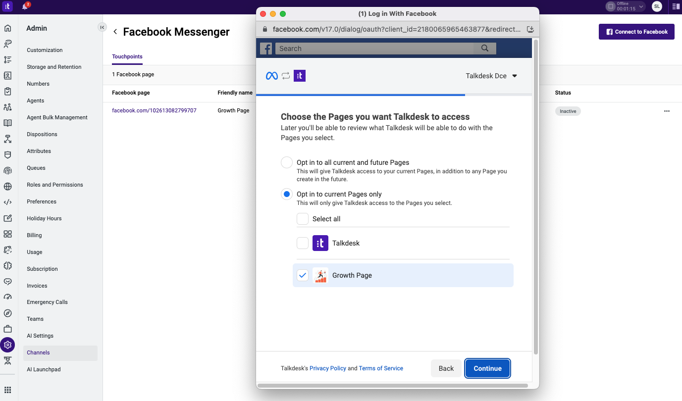
Task: Collapse the Admin sidebar panel
Action: [x=102, y=27]
